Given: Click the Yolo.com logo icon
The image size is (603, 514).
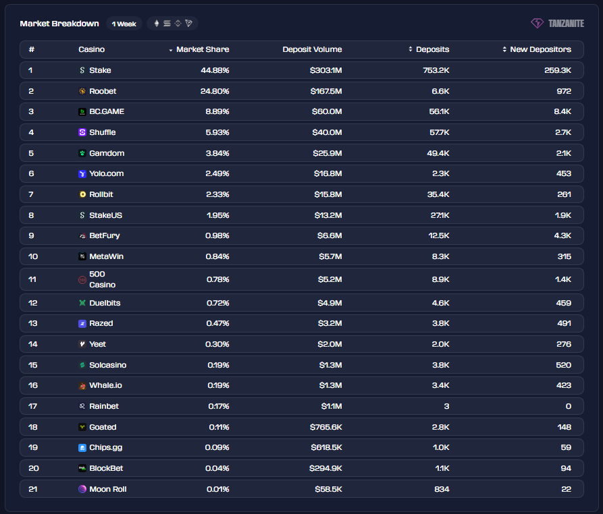Looking at the screenshot, I should (82, 174).
